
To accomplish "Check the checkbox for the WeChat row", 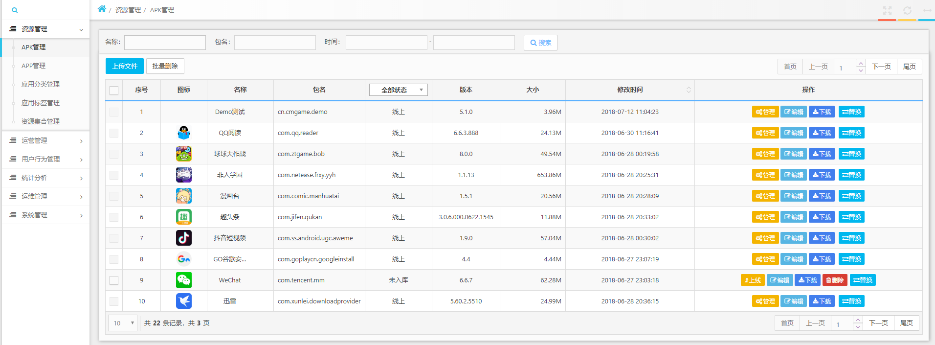I will click(114, 280).
